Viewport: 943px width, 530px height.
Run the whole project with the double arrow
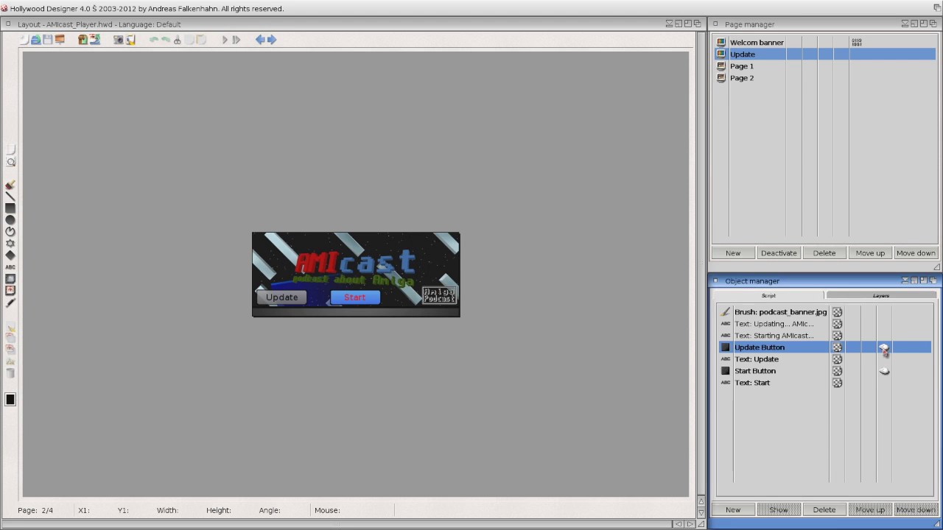coord(236,40)
